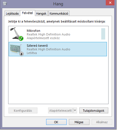This screenshot has height=130, width=117.
Task: Open the Hangok tab
Action: click(41, 14)
